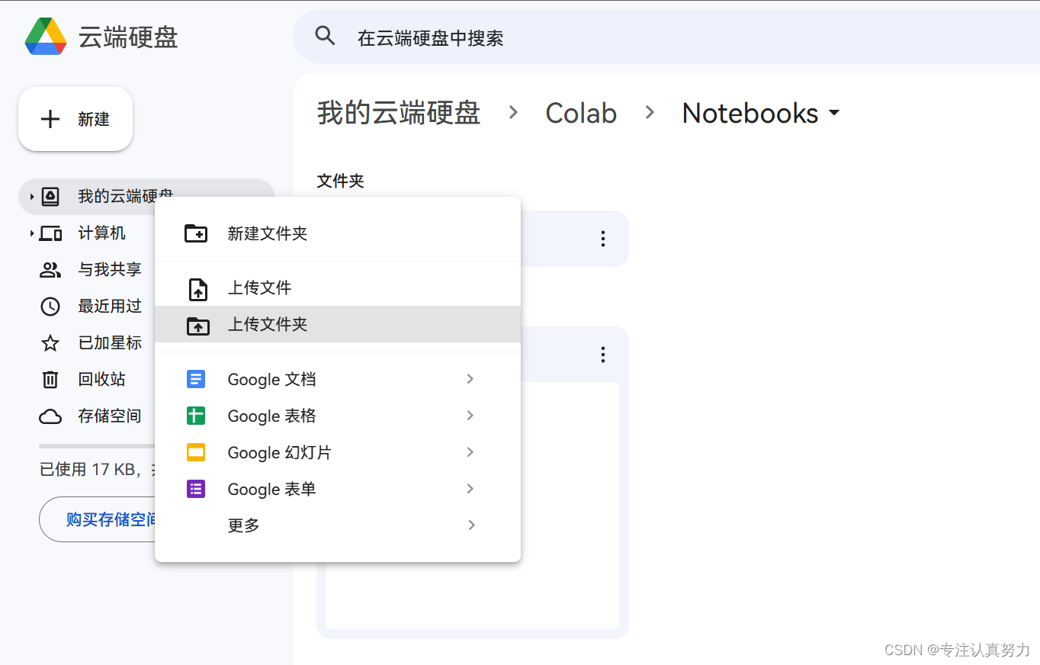Click the 与我共享 people icon
This screenshot has height=665, width=1040.
click(50, 270)
